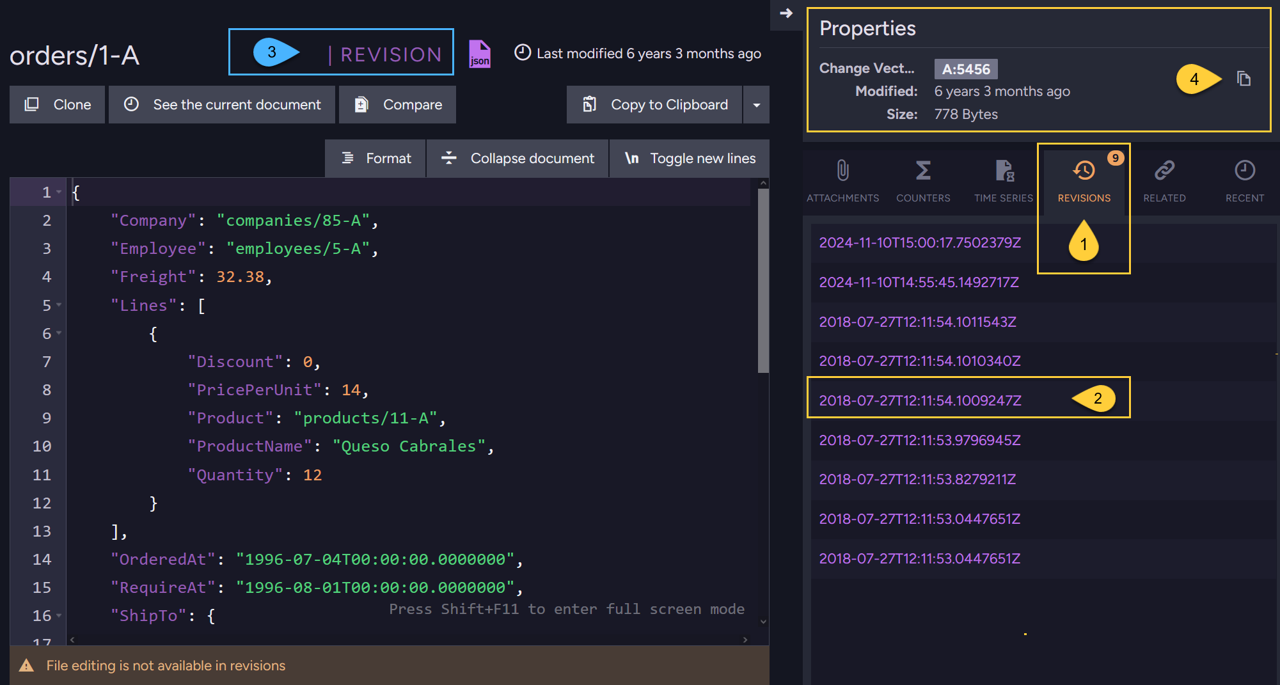This screenshot has height=685, width=1280.
Task: Open revision 2018-07-27T12:11:54.1009247Z
Action: 920,400
